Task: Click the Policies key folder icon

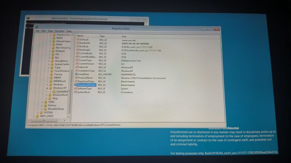Action: coord(46,105)
